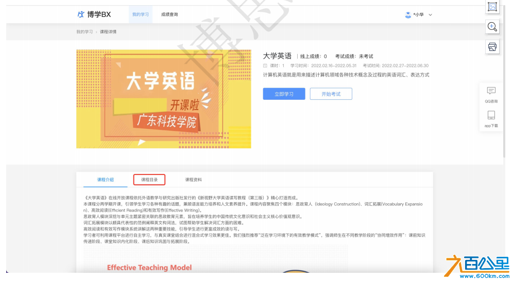Click the 学习时间 date range text
This screenshot has height=281, width=513.
(x=323, y=66)
